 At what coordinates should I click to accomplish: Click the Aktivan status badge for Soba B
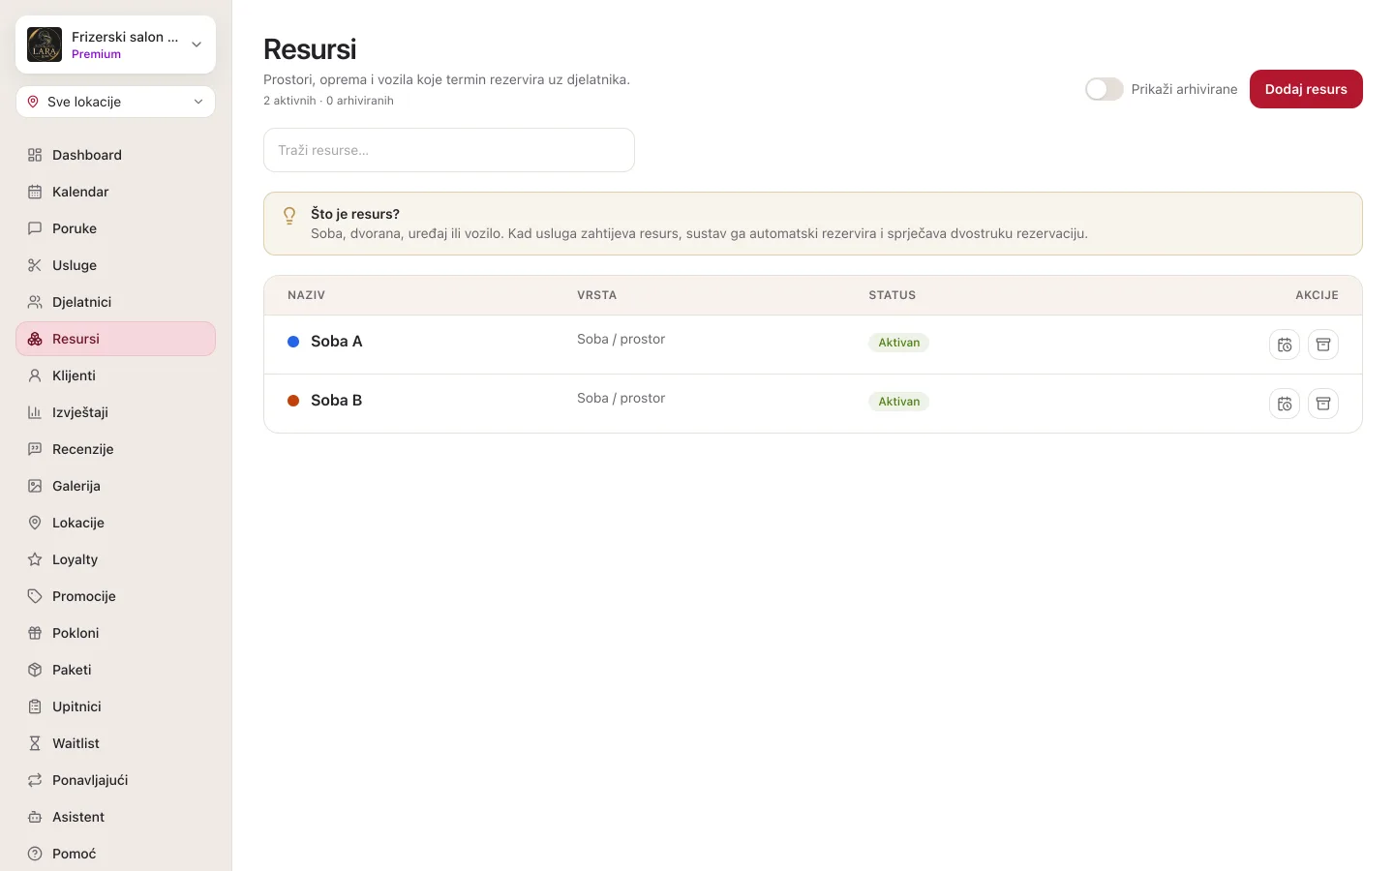898,402
